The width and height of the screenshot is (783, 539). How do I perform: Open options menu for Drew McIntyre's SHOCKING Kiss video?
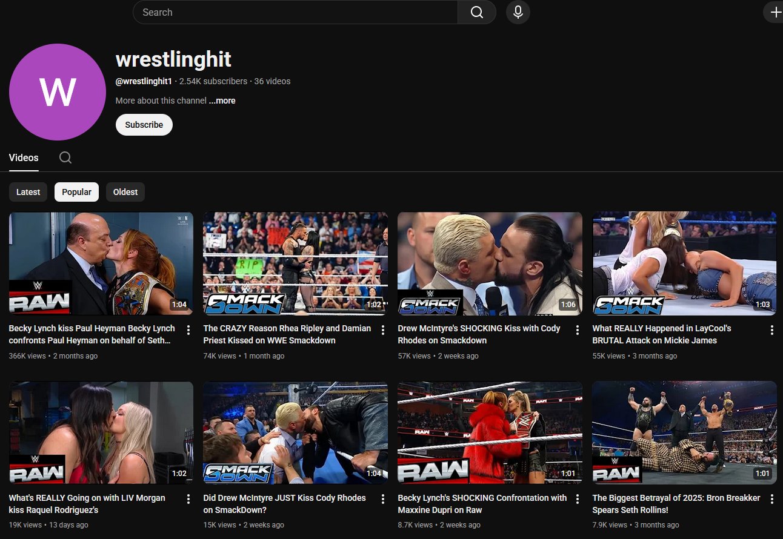coord(578,330)
